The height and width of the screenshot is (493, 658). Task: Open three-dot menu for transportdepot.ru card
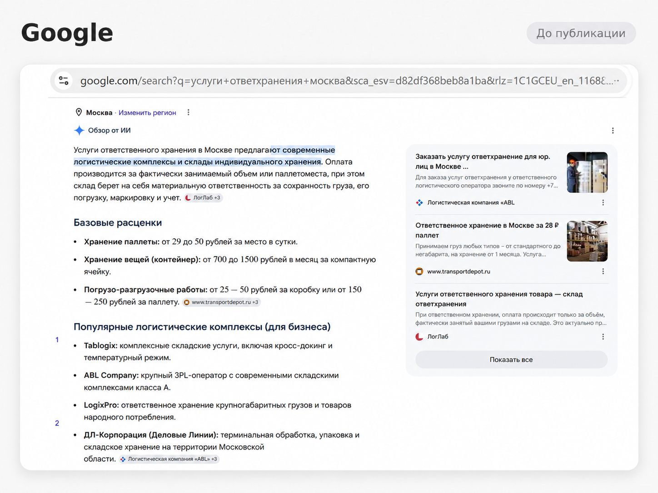[603, 271]
